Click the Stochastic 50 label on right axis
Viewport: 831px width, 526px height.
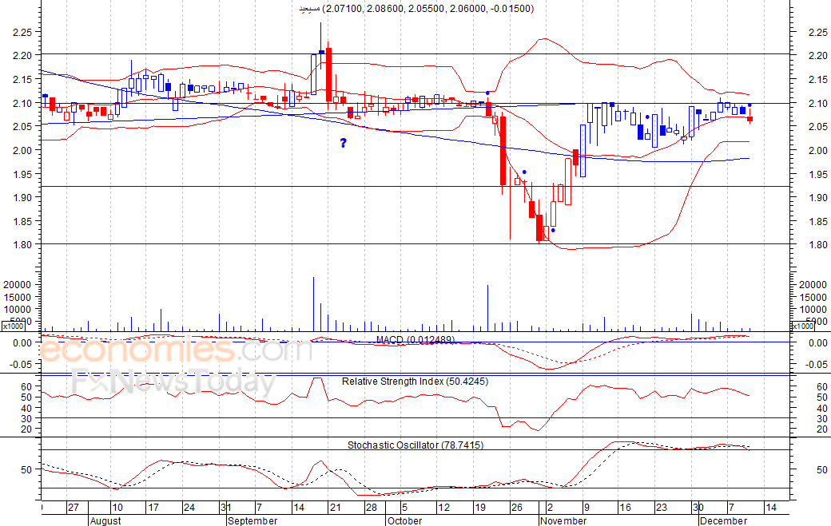click(822, 470)
